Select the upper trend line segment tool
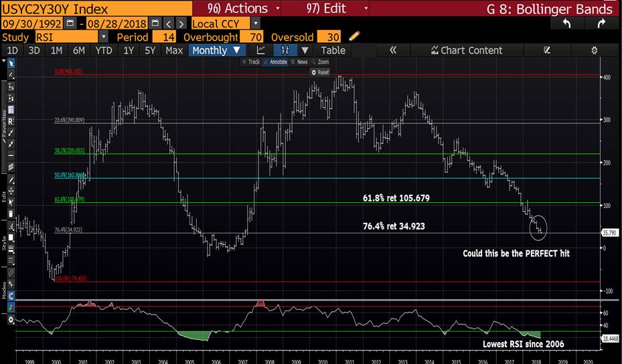Screen dimensions: 622x364 pyautogui.click(x=11, y=133)
